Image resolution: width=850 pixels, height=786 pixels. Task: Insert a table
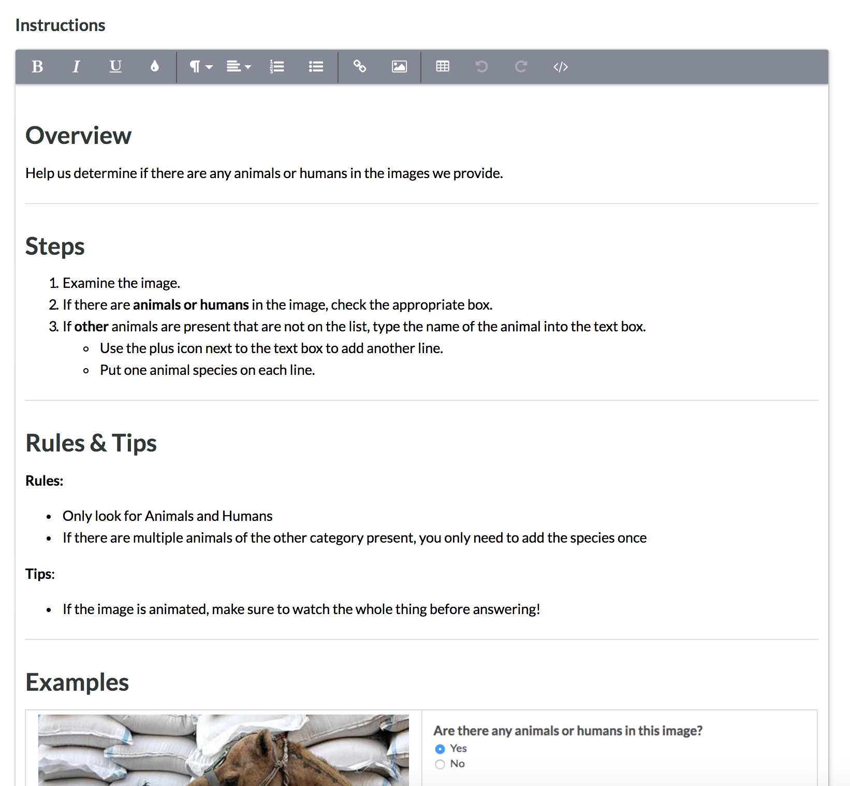(x=442, y=66)
